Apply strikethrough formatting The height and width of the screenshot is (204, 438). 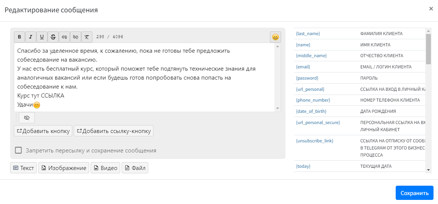53,37
